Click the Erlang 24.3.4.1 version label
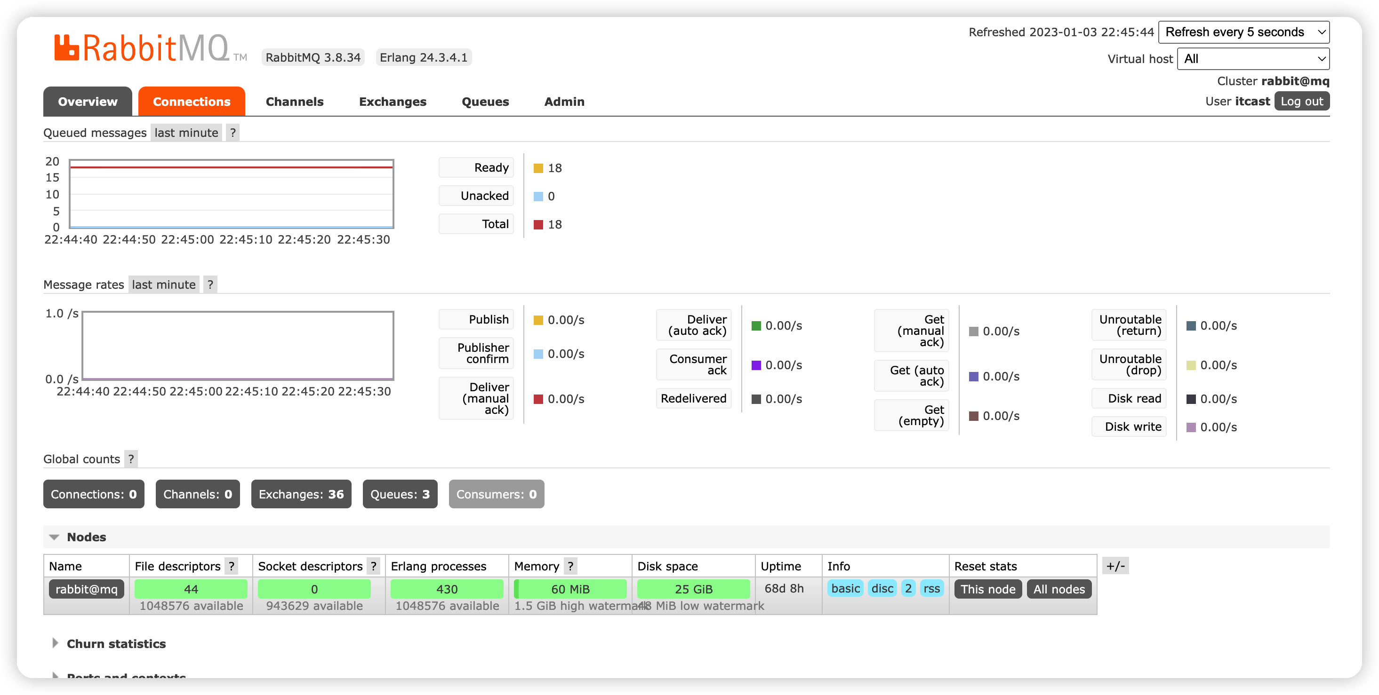The image size is (1379, 695). click(424, 57)
